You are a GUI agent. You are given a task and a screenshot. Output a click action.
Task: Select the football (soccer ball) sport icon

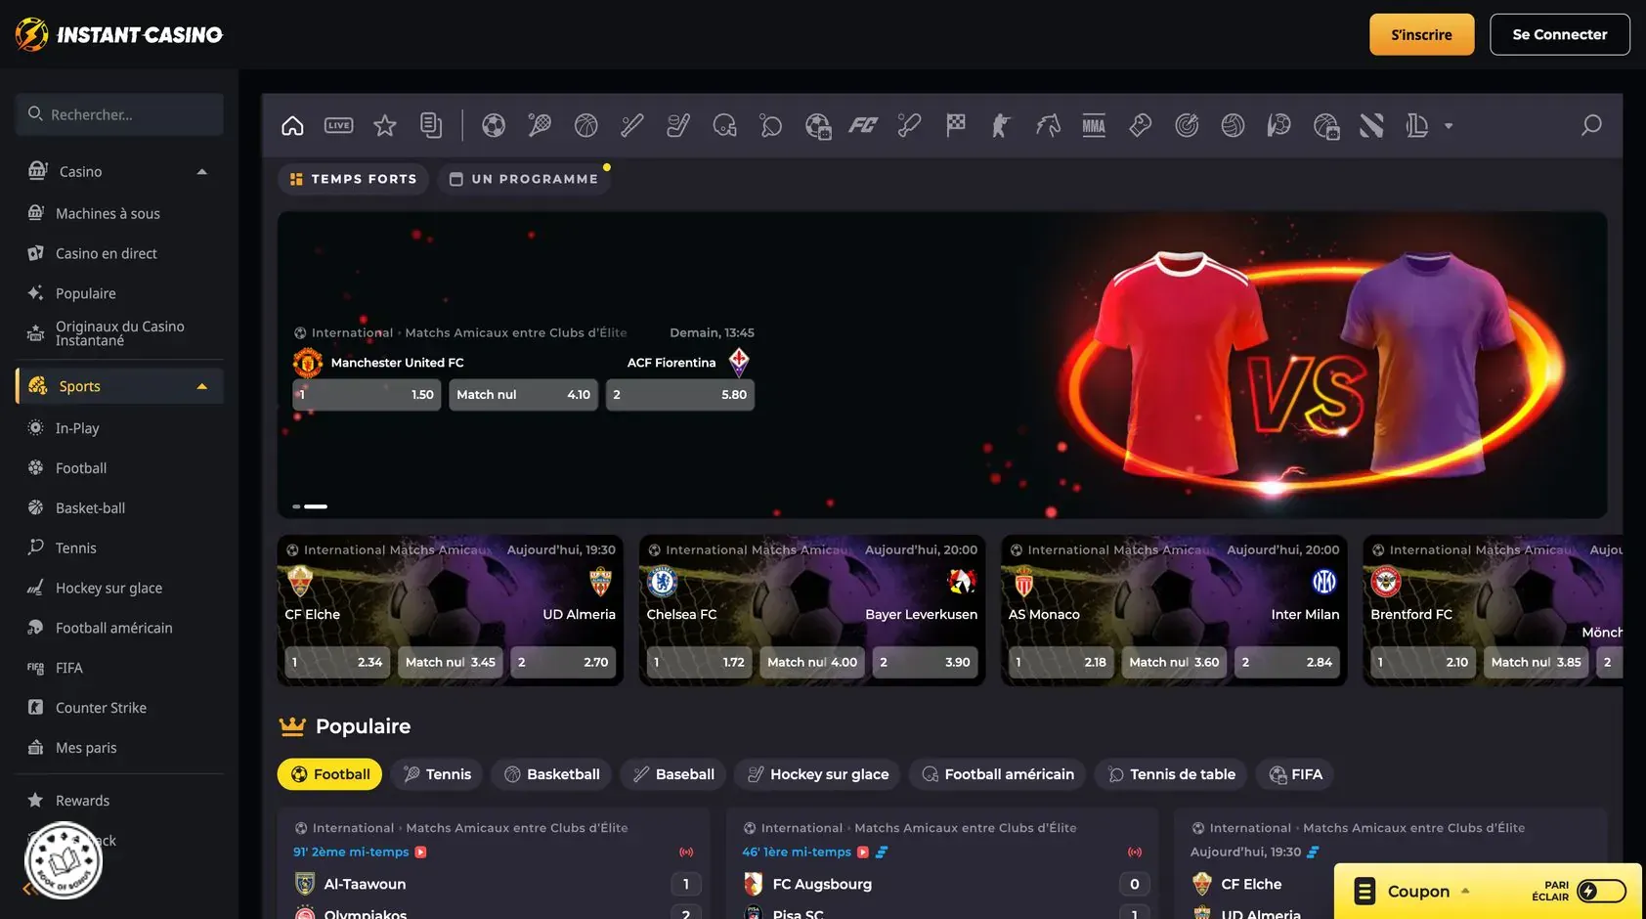[494, 125]
